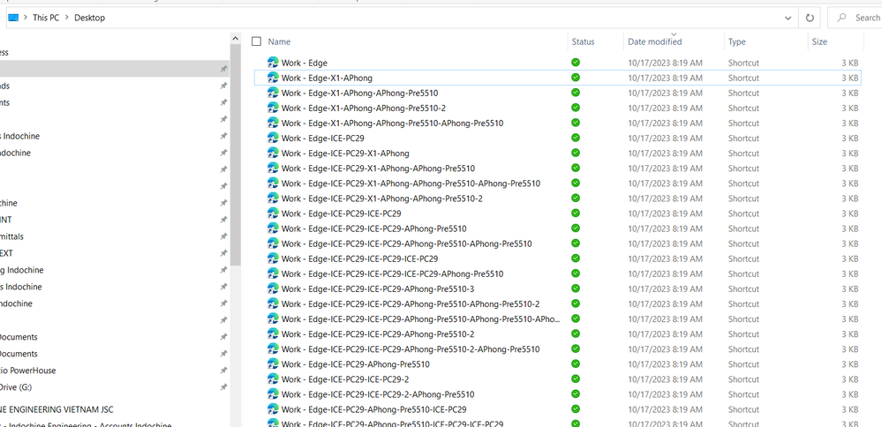Viewport: 882px width, 427px height.
Task: Click icon of "Work - Edge-ICE-PC29-APhong-Pre5510"
Action: [274, 364]
